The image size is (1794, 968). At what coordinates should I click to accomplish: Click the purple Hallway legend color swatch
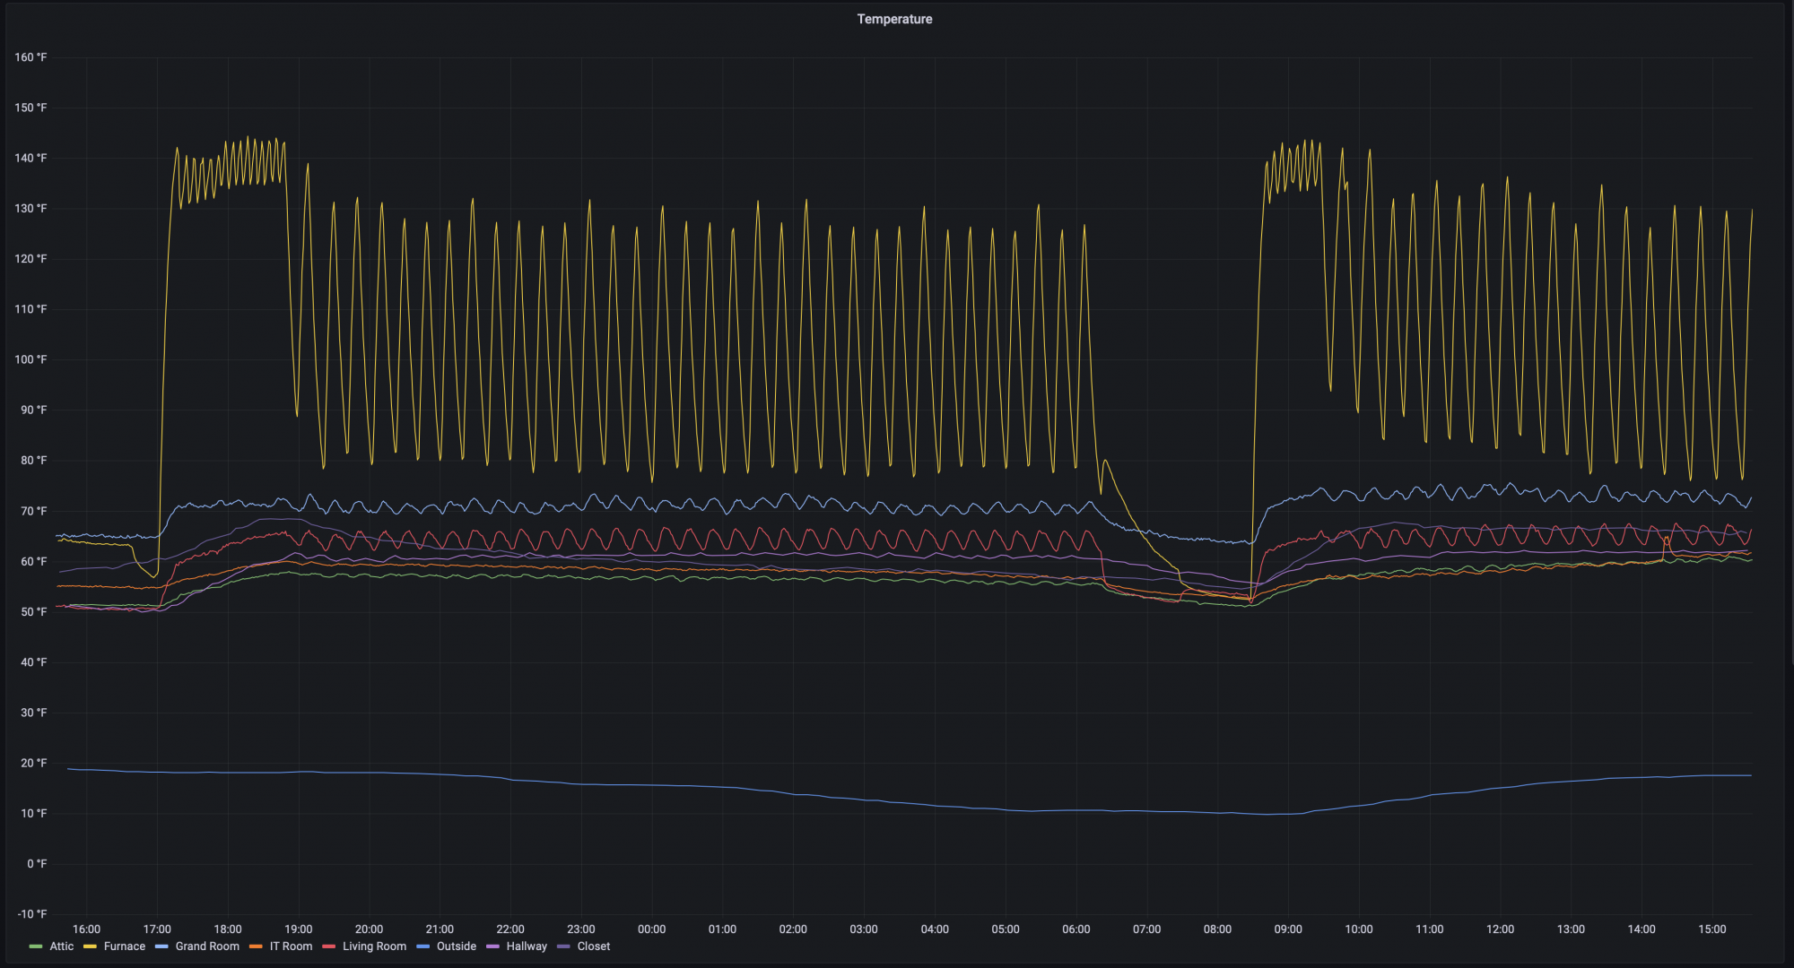tap(492, 946)
